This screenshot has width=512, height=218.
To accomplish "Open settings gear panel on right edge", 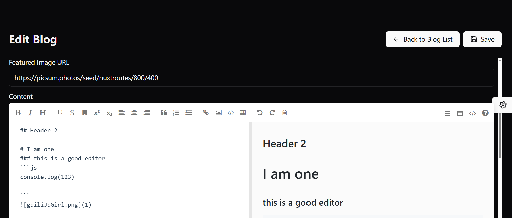I will 503,105.
